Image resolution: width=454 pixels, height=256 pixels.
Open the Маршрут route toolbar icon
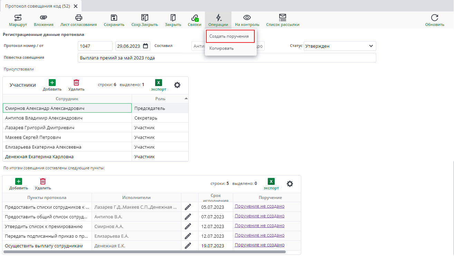[x=18, y=18]
